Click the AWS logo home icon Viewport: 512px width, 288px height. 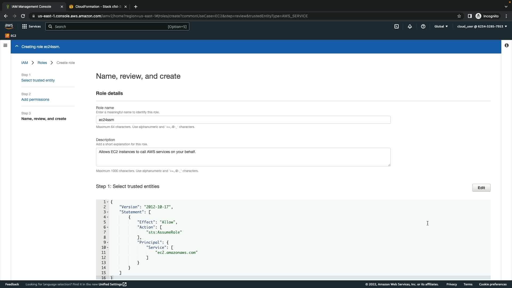click(x=9, y=26)
